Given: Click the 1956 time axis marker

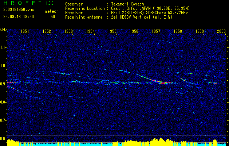Looking at the screenshot, I should coord(134,31).
